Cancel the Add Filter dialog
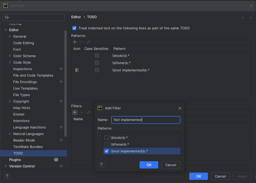The width and height of the screenshot is (256, 183). pos(171,165)
